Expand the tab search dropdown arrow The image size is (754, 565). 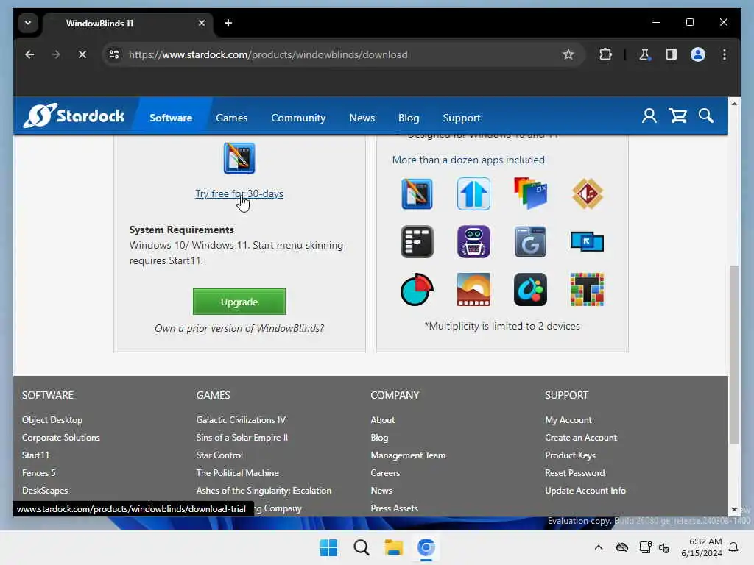click(28, 23)
